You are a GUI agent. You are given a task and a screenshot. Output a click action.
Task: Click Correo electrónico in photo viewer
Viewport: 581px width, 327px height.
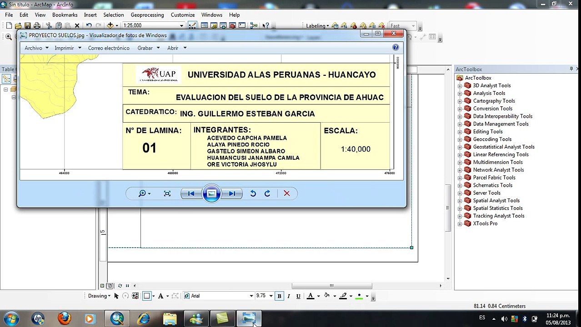coord(109,48)
